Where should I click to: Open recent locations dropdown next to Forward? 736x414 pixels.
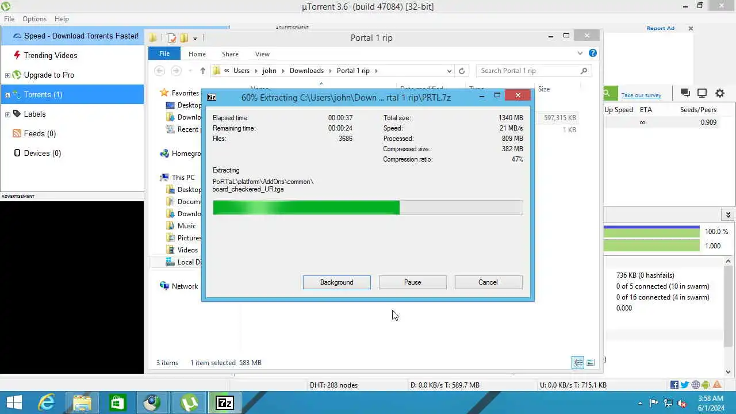190,71
